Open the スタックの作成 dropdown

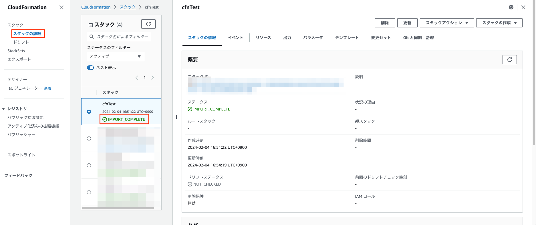click(499, 23)
